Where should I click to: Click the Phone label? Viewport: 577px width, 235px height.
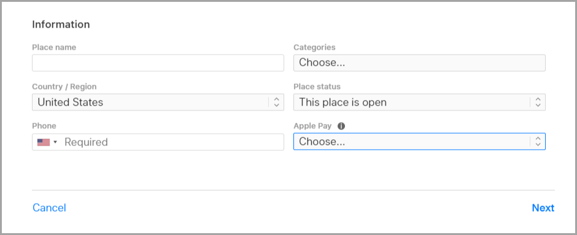(44, 126)
